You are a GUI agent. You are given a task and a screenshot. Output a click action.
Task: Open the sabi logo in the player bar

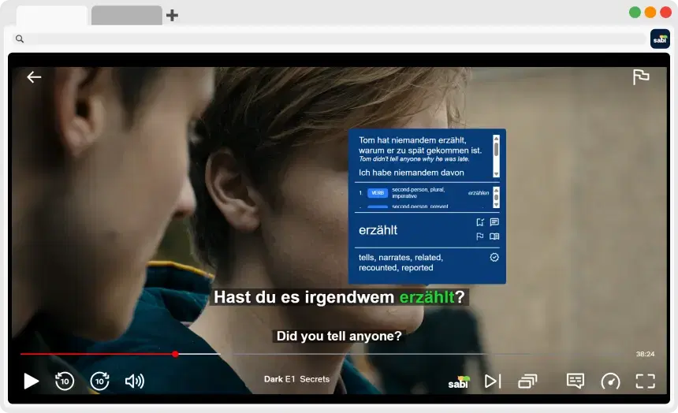click(459, 382)
